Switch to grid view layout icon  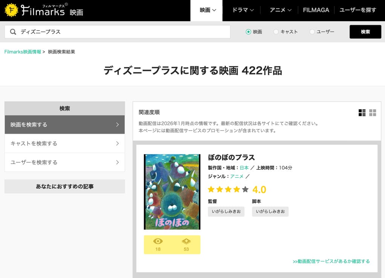(373, 112)
